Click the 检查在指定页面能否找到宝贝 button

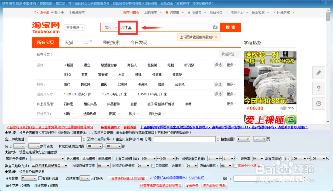161,186
